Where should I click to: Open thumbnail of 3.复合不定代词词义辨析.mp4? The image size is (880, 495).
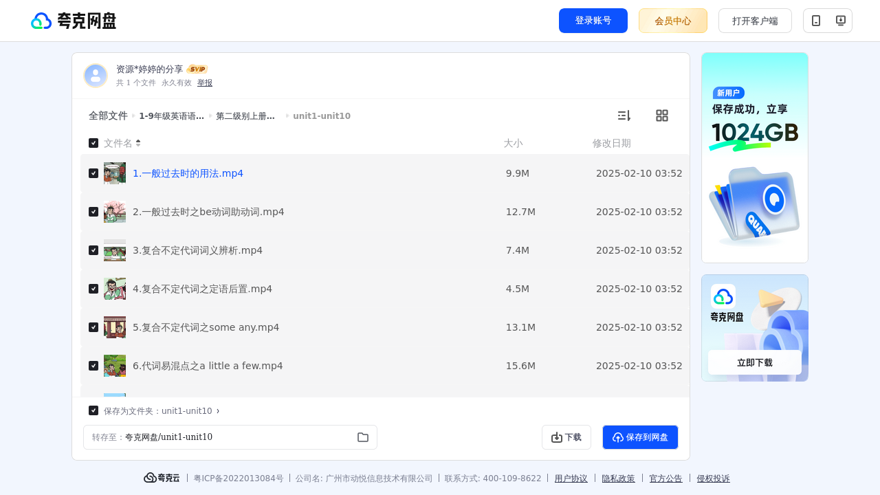coord(115,250)
